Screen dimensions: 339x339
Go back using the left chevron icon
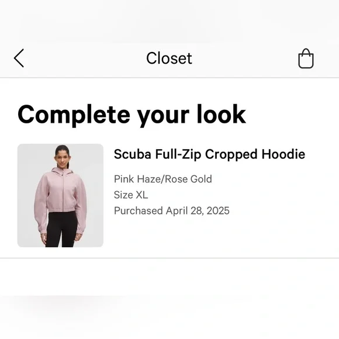click(x=19, y=58)
